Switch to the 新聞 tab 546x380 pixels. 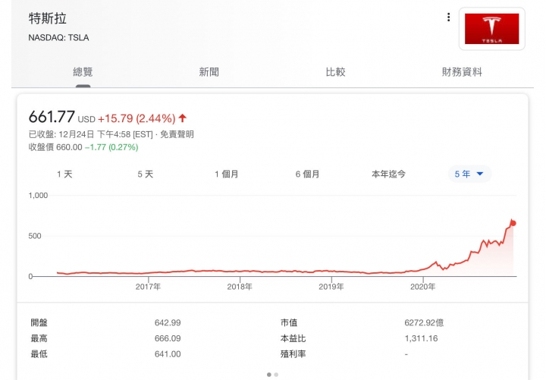[209, 72]
